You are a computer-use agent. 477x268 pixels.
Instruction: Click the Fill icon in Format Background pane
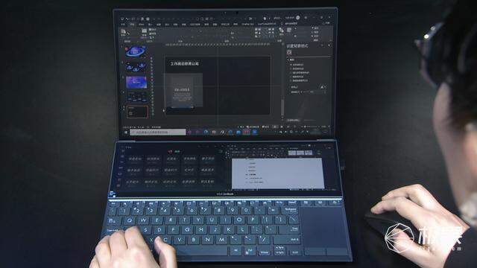click(289, 52)
